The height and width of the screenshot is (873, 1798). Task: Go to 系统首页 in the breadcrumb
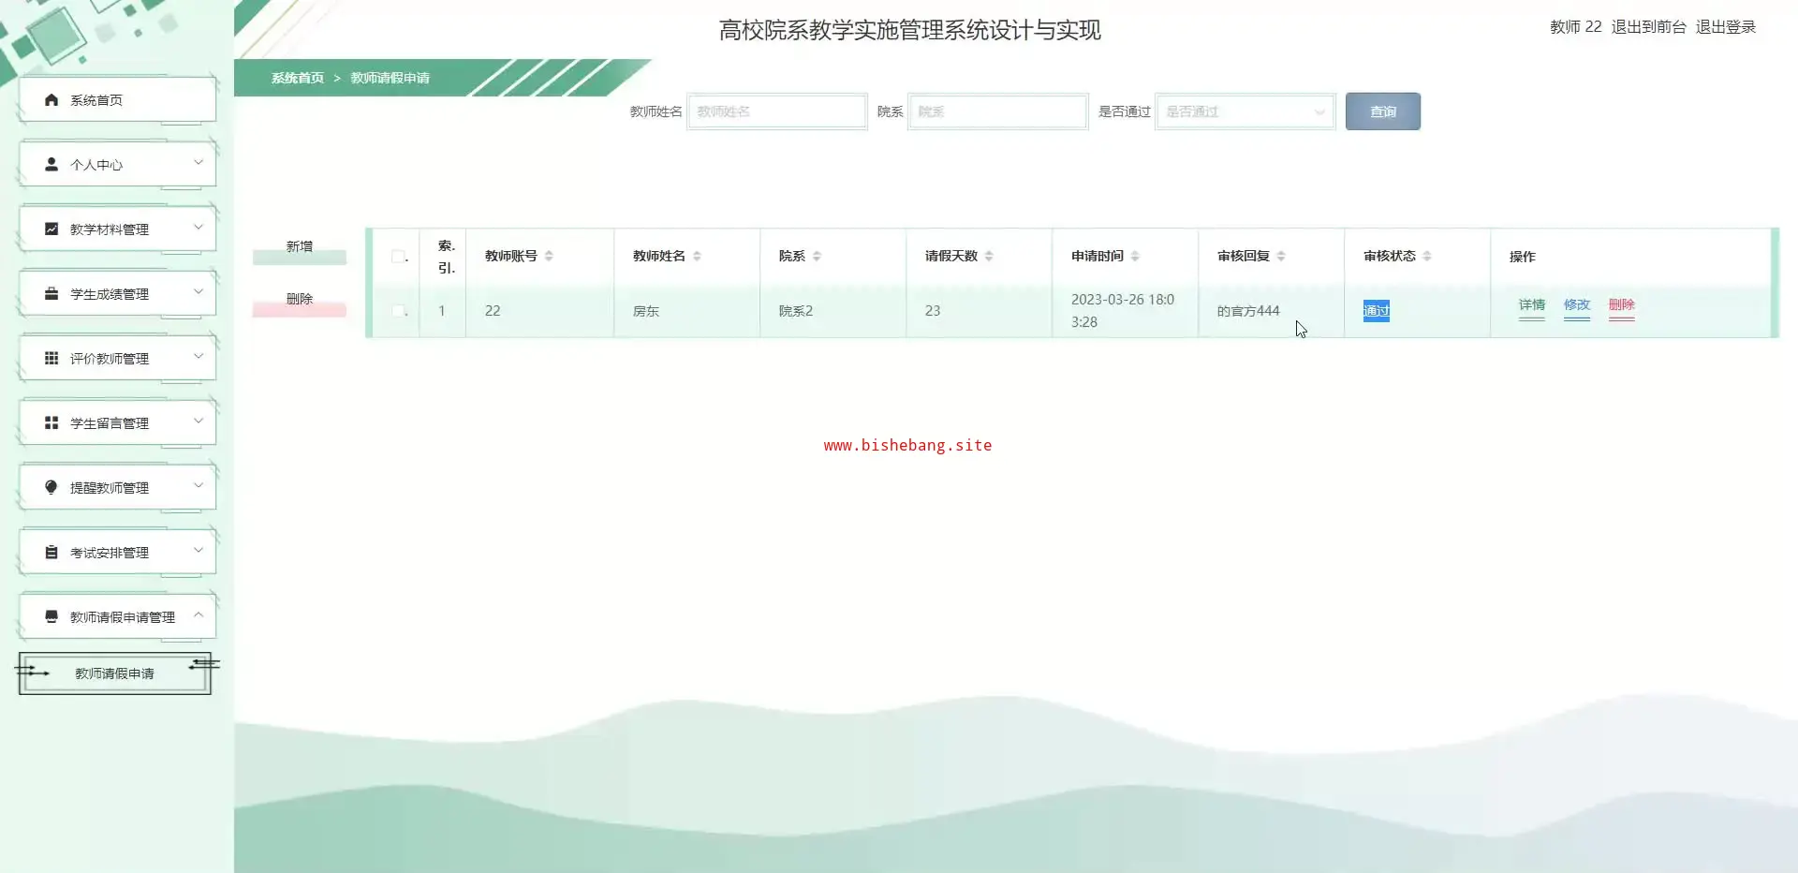[297, 78]
